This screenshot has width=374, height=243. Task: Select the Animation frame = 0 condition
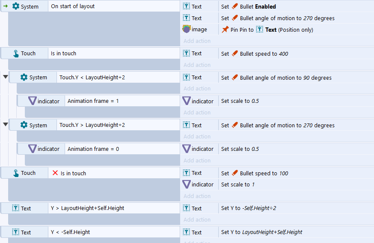[x=122, y=149]
